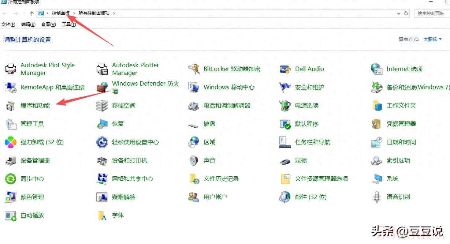Open Windows Defender 防火墙 icon
The width and height of the screenshot is (450, 244).
[x=102, y=87]
